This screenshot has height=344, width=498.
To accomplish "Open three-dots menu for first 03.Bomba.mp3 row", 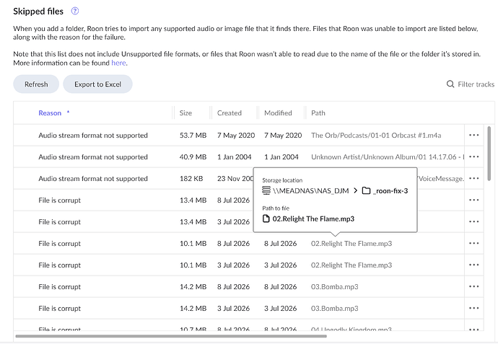I will [x=474, y=286].
